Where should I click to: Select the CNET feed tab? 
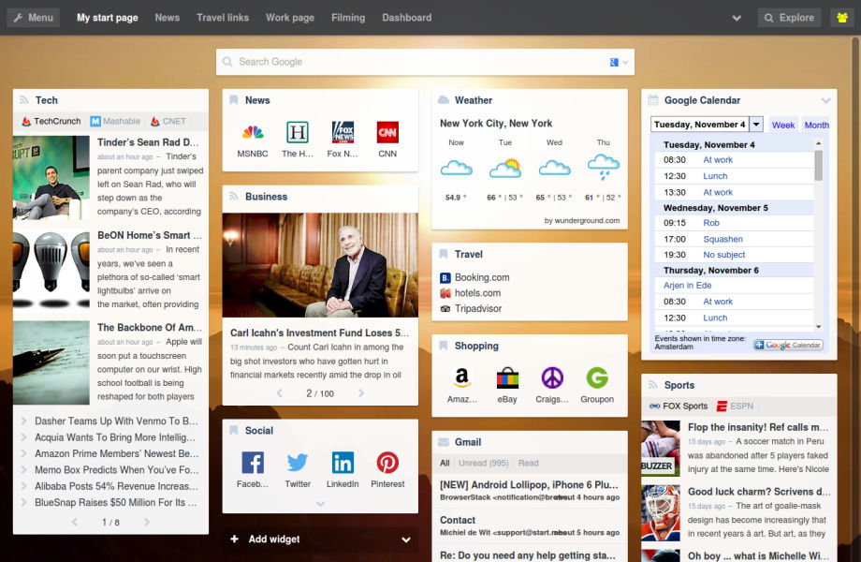coord(168,122)
